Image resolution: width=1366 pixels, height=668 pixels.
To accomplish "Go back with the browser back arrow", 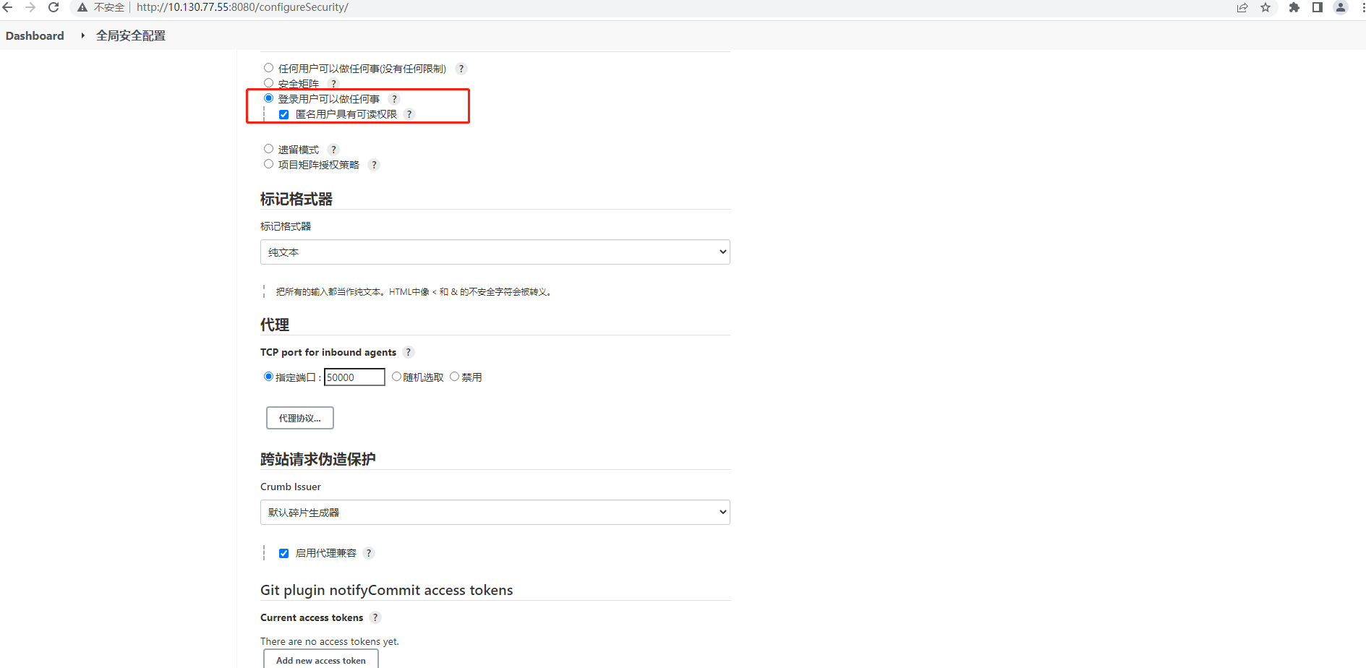I will pos(8,7).
